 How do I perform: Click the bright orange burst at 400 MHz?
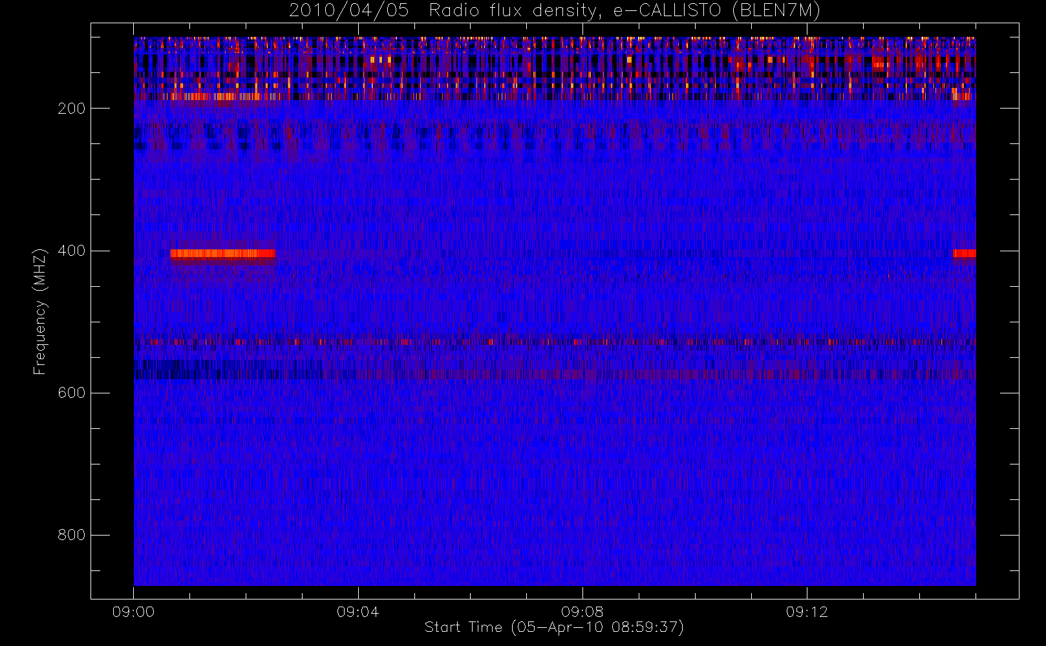coord(222,253)
